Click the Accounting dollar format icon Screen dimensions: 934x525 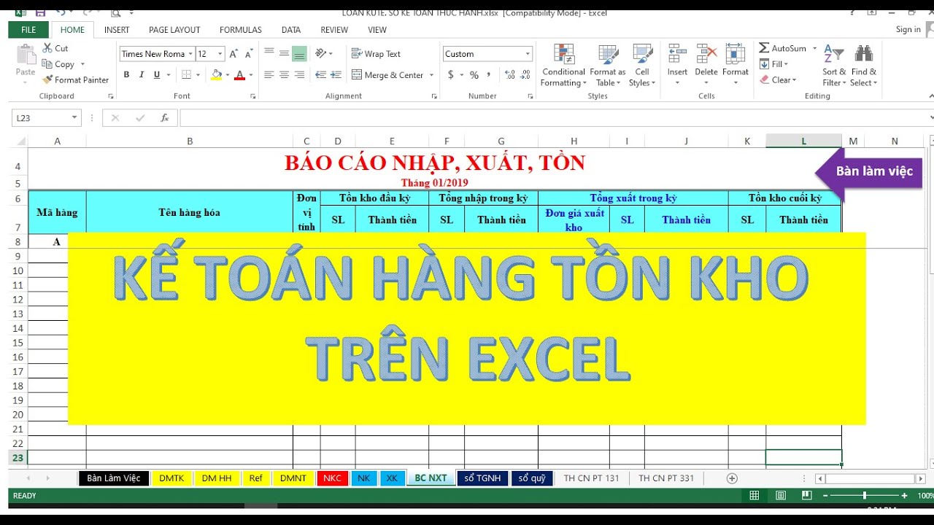click(451, 75)
